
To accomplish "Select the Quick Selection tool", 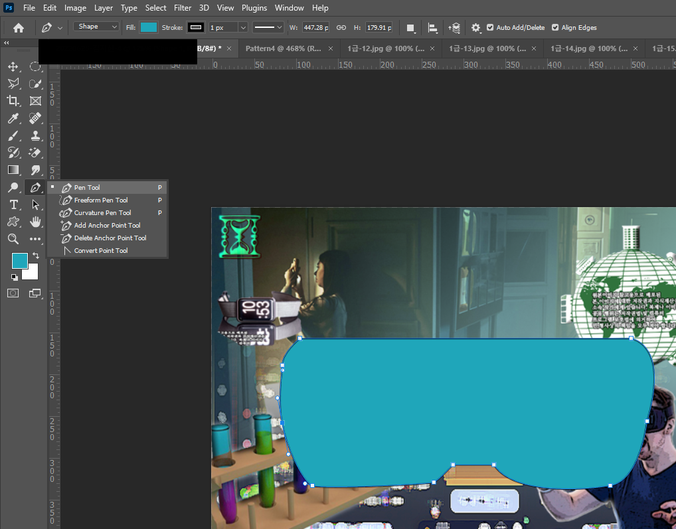I will pyautogui.click(x=35, y=84).
